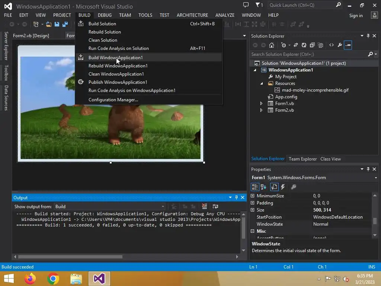Image resolution: width=381 pixels, height=286 pixels.
Task: Click Refresh icon in Solution Explorer
Action: click(x=304, y=45)
